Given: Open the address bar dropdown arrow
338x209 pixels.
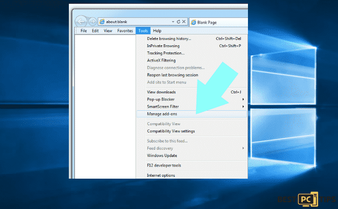Looking at the screenshot, I should pyautogui.click(x=173, y=22).
